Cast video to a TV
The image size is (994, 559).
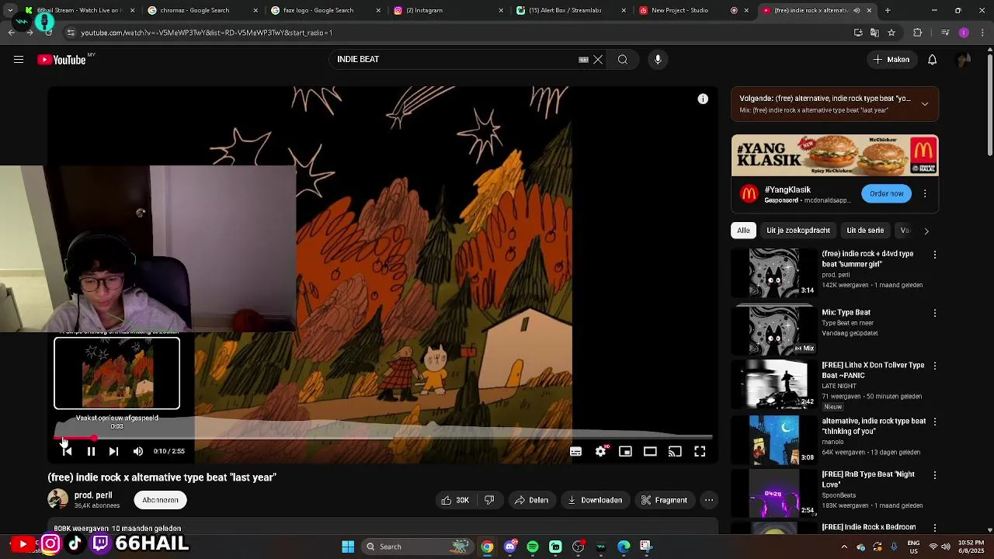(675, 451)
